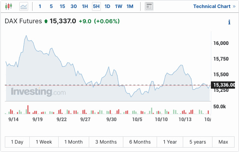
Task: Set range to 5 years
Action: 198,142
